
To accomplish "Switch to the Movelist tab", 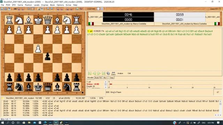I will point(90,78).
